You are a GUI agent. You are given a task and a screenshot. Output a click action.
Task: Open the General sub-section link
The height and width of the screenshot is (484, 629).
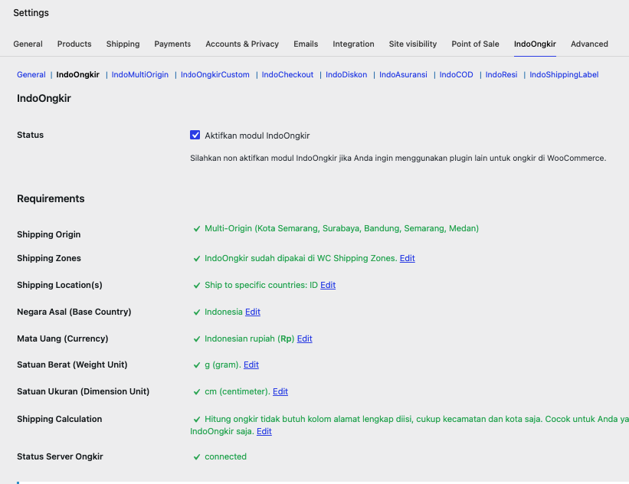click(x=31, y=74)
